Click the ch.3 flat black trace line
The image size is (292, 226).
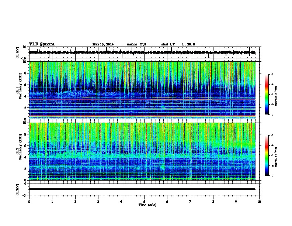[142, 189]
